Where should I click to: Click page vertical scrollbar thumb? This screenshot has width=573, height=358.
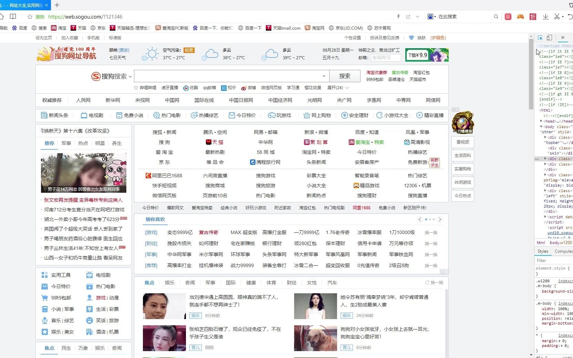pyautogui.click(x=531, y=74)
